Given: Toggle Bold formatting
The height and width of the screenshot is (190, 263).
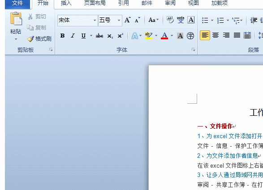Looking at the screenshot, I should [x=63, y=36].
